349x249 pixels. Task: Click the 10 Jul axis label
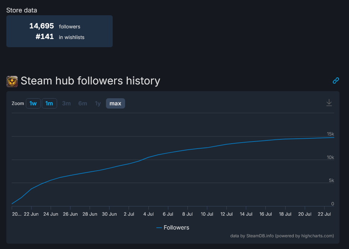point(207,214)
